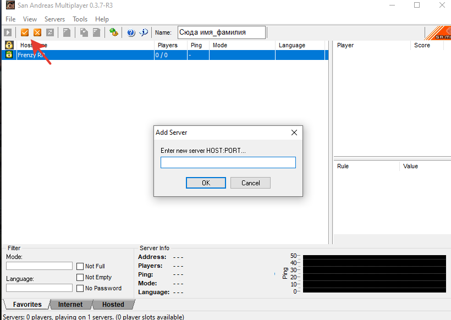Switch to the Hosted tab

tap(113, 305)
